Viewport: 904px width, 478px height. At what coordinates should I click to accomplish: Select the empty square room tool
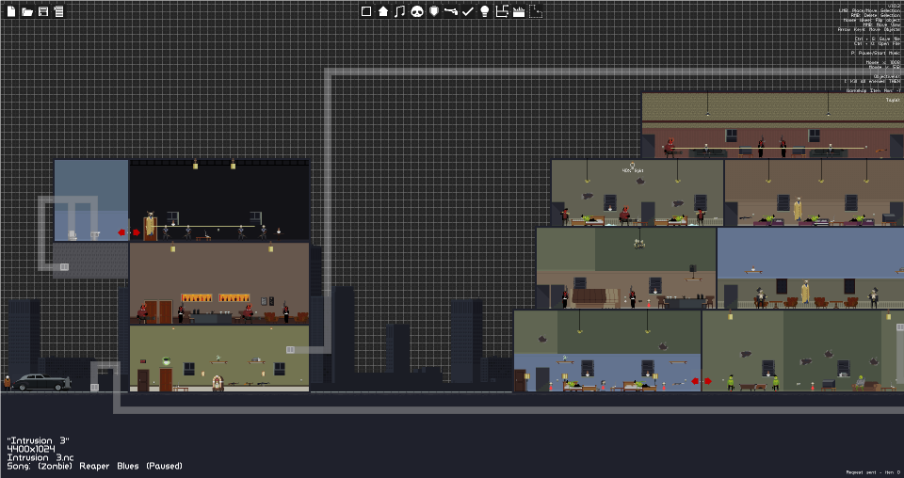coord(366,11)
